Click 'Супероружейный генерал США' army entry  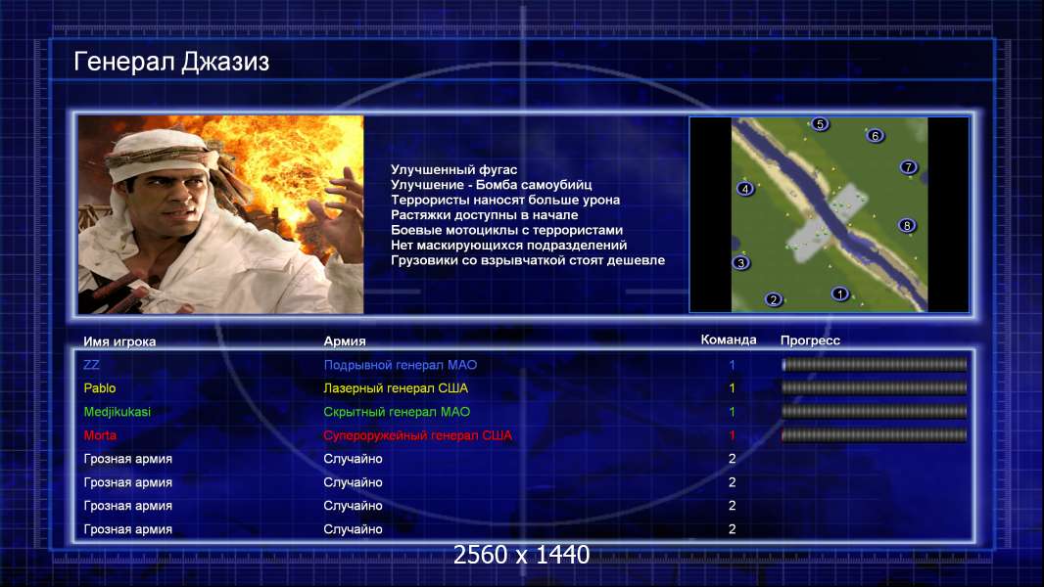pos(417,435)
